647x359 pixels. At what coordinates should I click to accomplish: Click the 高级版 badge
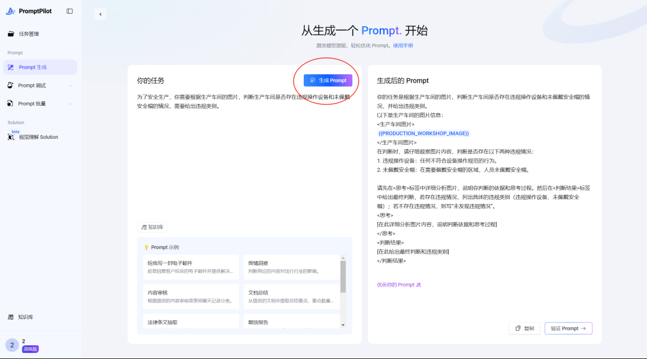click(30, 349)
